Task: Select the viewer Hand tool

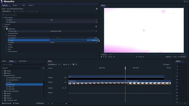Action: pyautogui.click(x=104, y=57)
